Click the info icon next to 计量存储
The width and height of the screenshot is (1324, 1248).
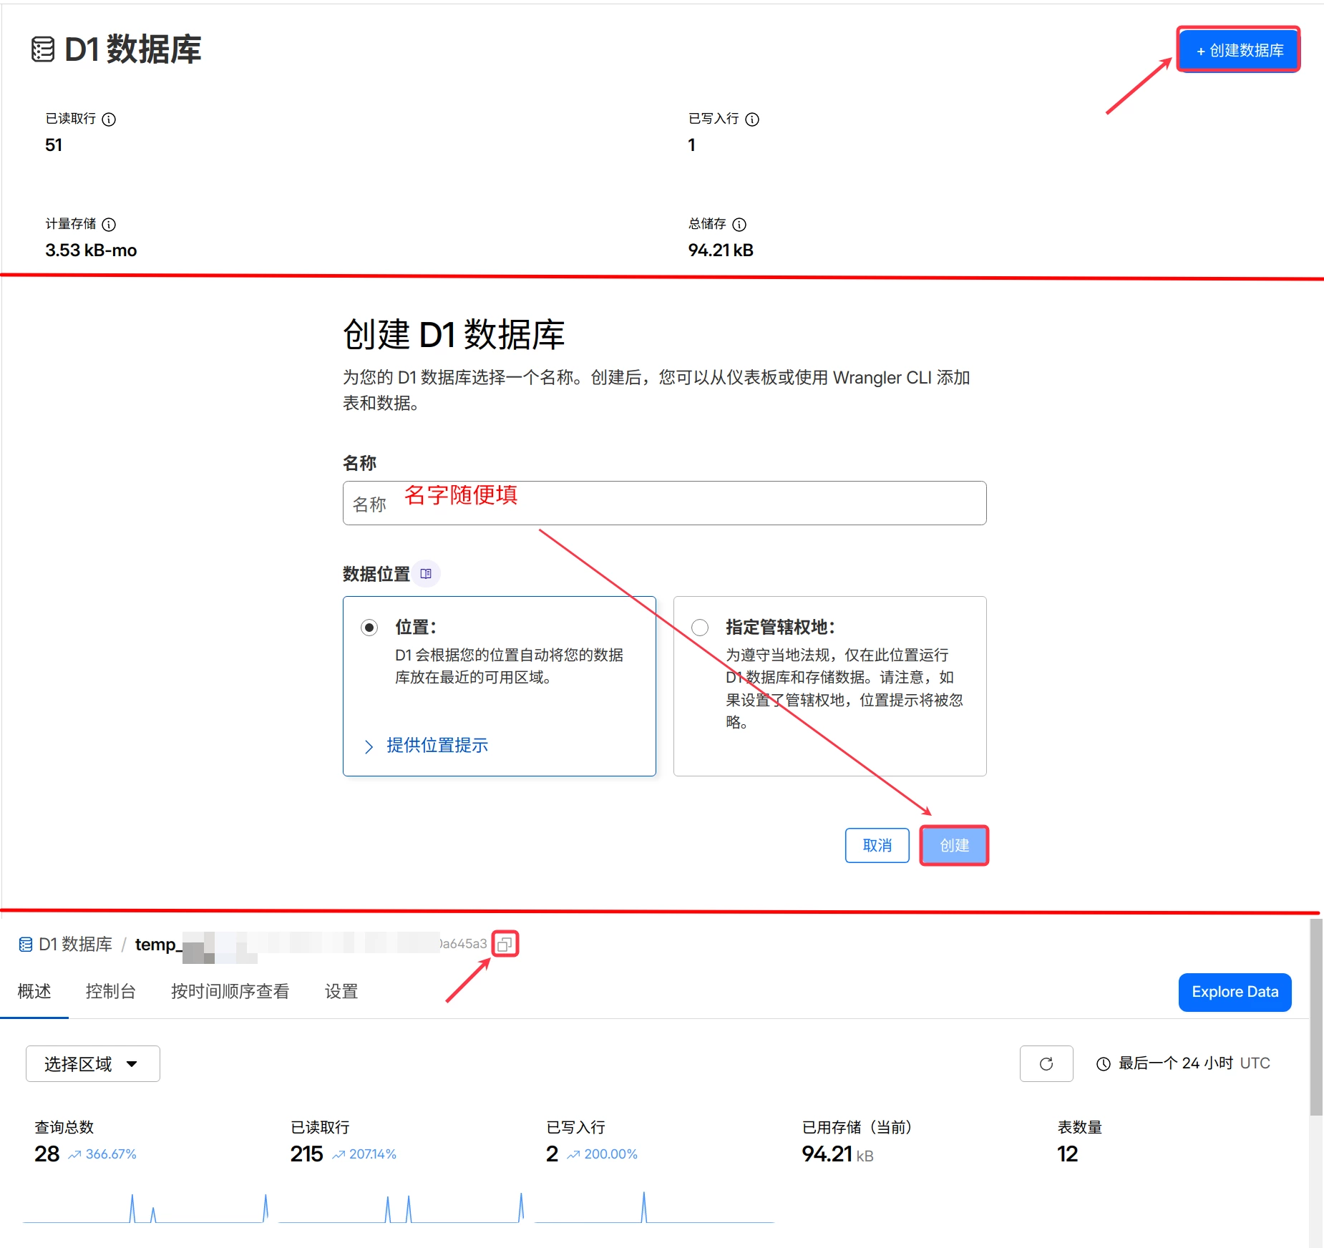coord(109,224)
